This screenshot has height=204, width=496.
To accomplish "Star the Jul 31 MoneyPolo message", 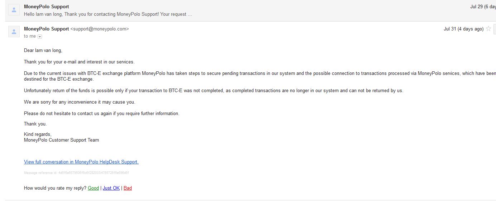I will coord(488,29).
